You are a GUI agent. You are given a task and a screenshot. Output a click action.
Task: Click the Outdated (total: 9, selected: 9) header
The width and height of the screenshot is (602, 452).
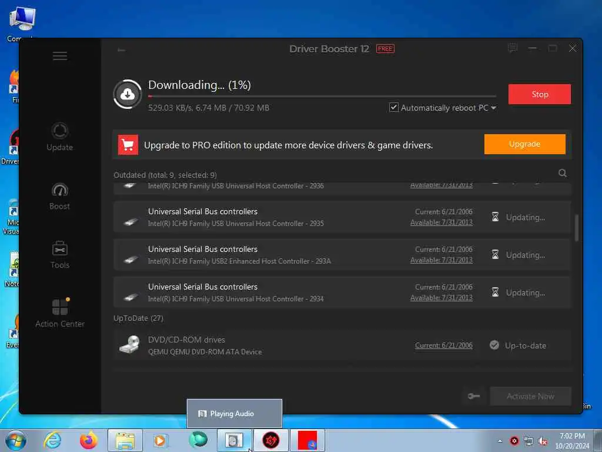[x=165, y=175]
